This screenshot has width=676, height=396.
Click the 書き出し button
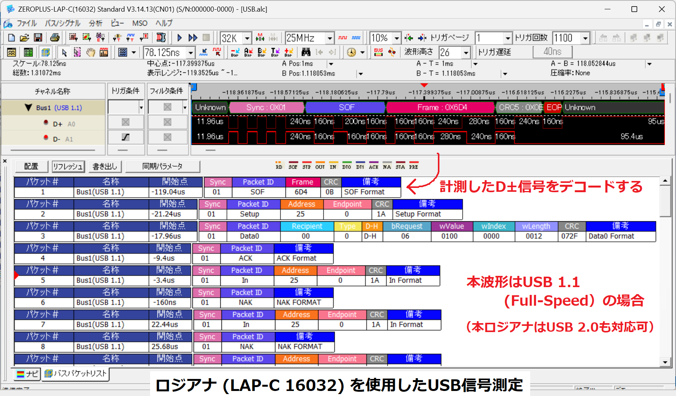pyautogui.click(x=105, y=167)
